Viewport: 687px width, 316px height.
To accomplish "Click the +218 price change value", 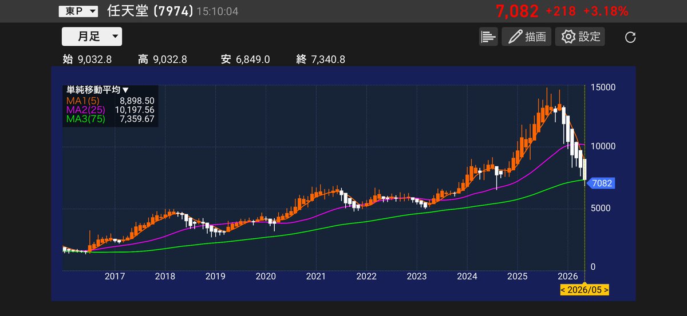I will (x=562, y=11).
